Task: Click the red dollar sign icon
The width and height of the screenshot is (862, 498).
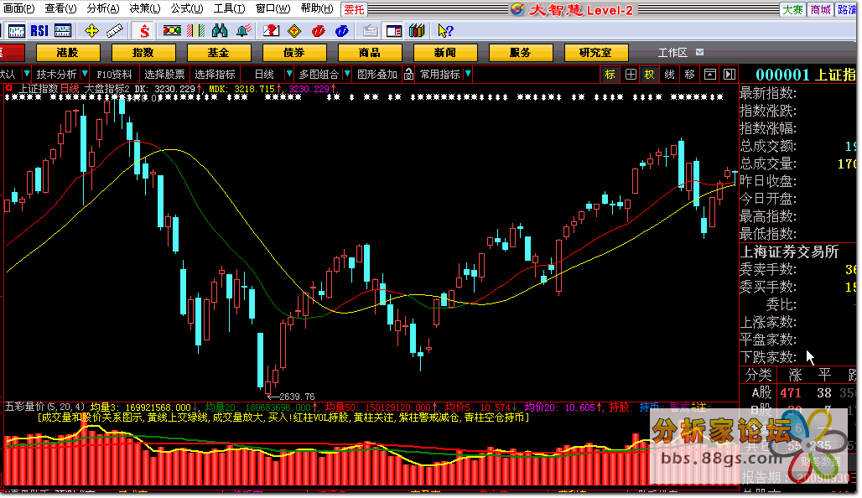Action: [144, 31]
